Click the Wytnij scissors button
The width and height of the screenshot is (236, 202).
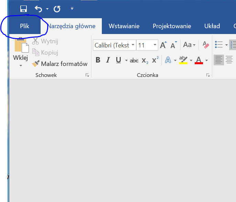click(x=45, y=41)
